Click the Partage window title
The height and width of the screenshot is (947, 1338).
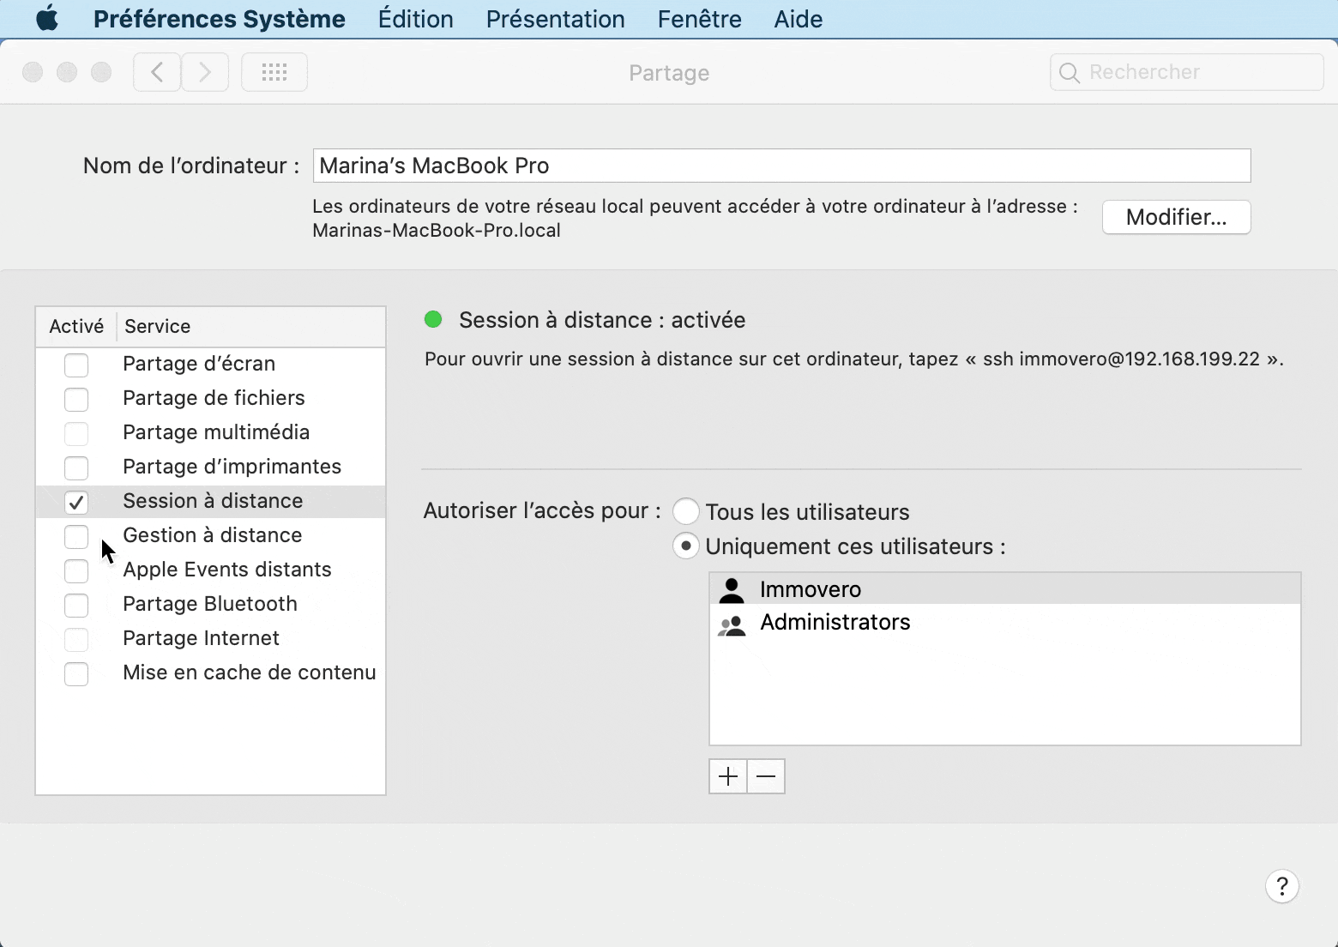coord(669,73)
